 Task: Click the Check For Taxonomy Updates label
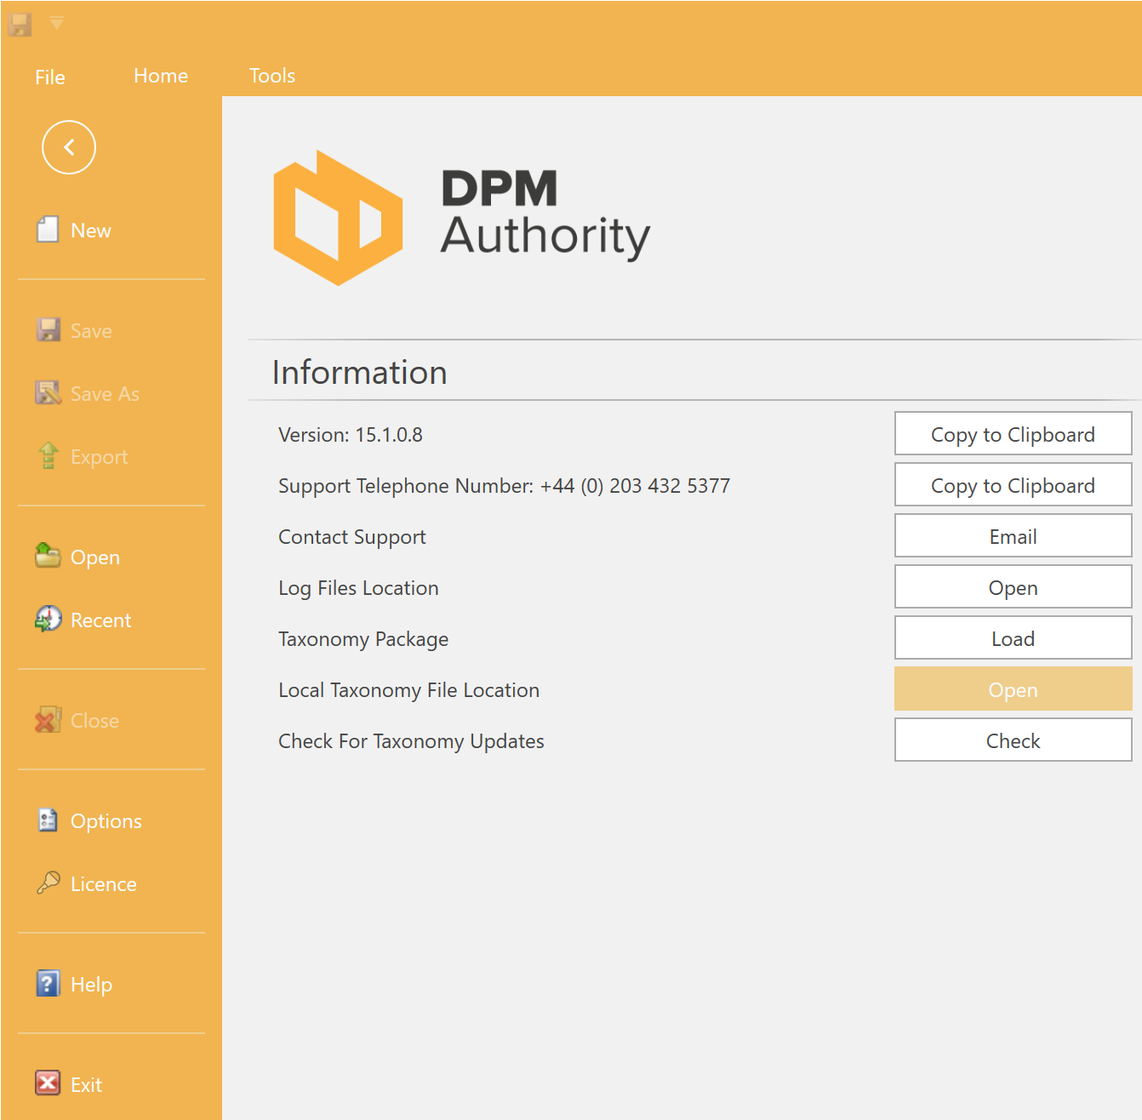(411, 741)
